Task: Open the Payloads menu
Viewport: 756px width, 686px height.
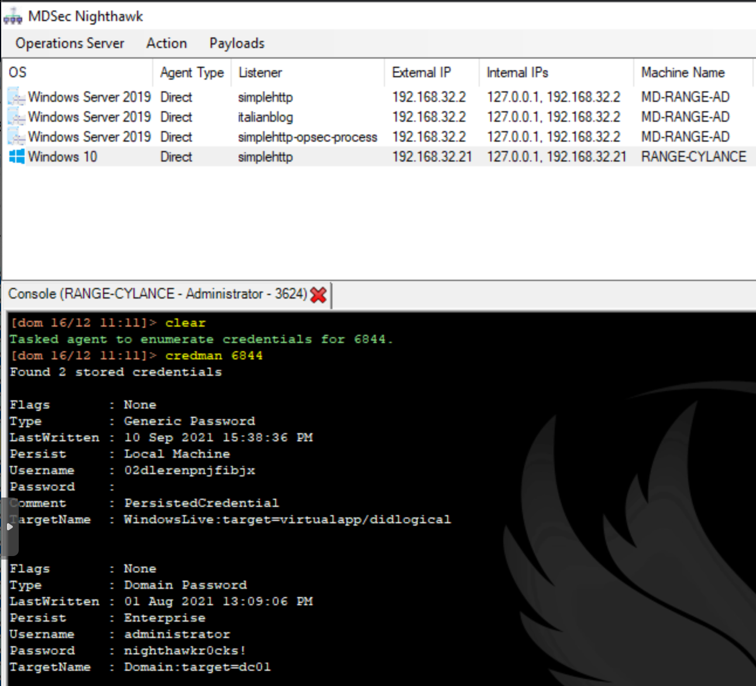Action: tap(236, 43)
